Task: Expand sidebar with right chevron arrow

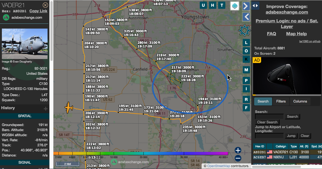Action: 246,6
